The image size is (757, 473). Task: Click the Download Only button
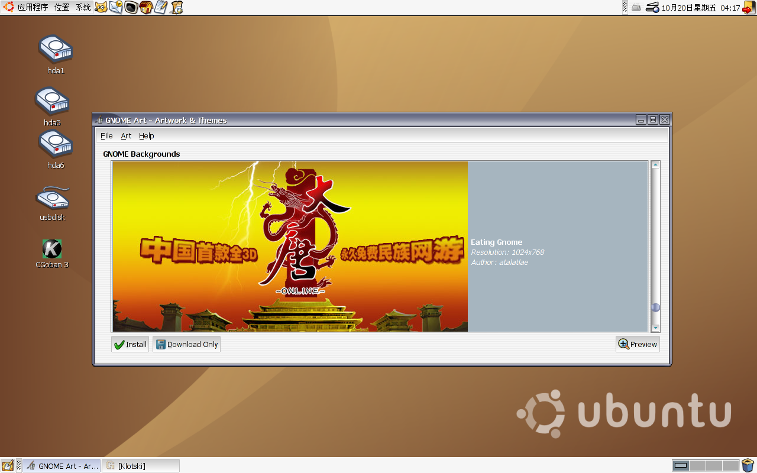(186, 344)
